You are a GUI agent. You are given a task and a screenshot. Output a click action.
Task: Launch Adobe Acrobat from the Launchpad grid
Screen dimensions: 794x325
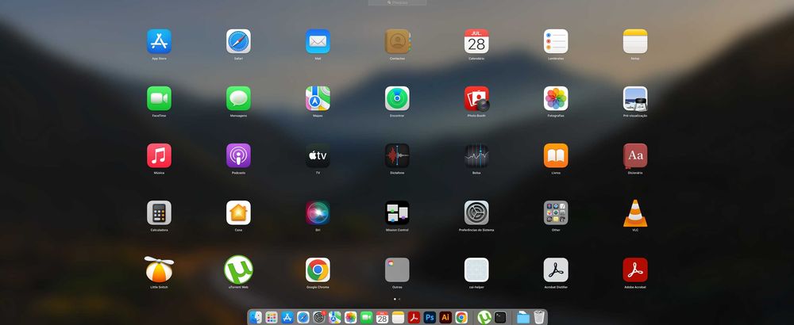[635, 270]
